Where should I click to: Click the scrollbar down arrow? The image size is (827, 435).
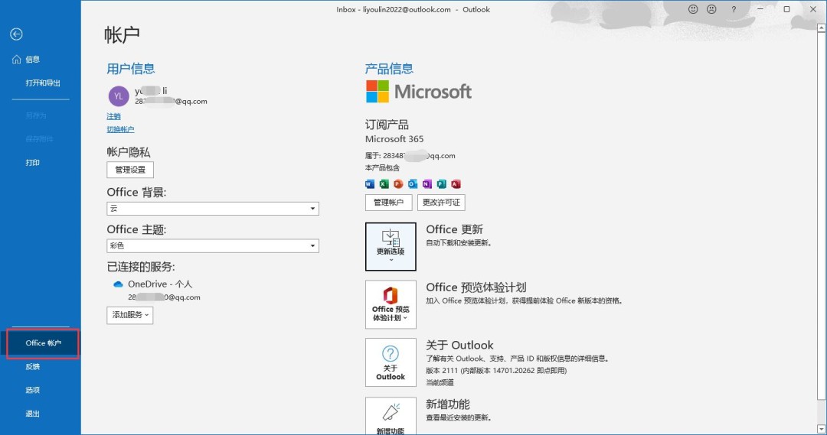(x=822, y=429)
